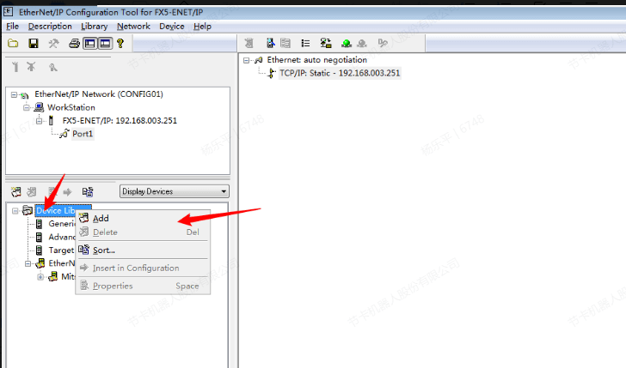Click the Open folder toolbar icon
The image size is (626, 368).
coord(13,43)
